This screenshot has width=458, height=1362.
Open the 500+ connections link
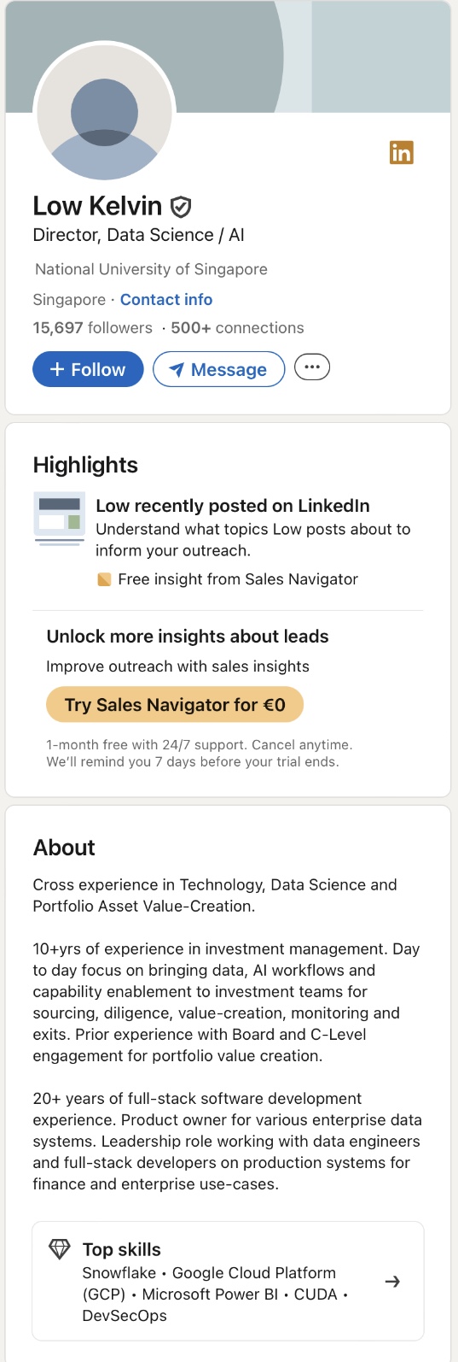pos(237,327)
